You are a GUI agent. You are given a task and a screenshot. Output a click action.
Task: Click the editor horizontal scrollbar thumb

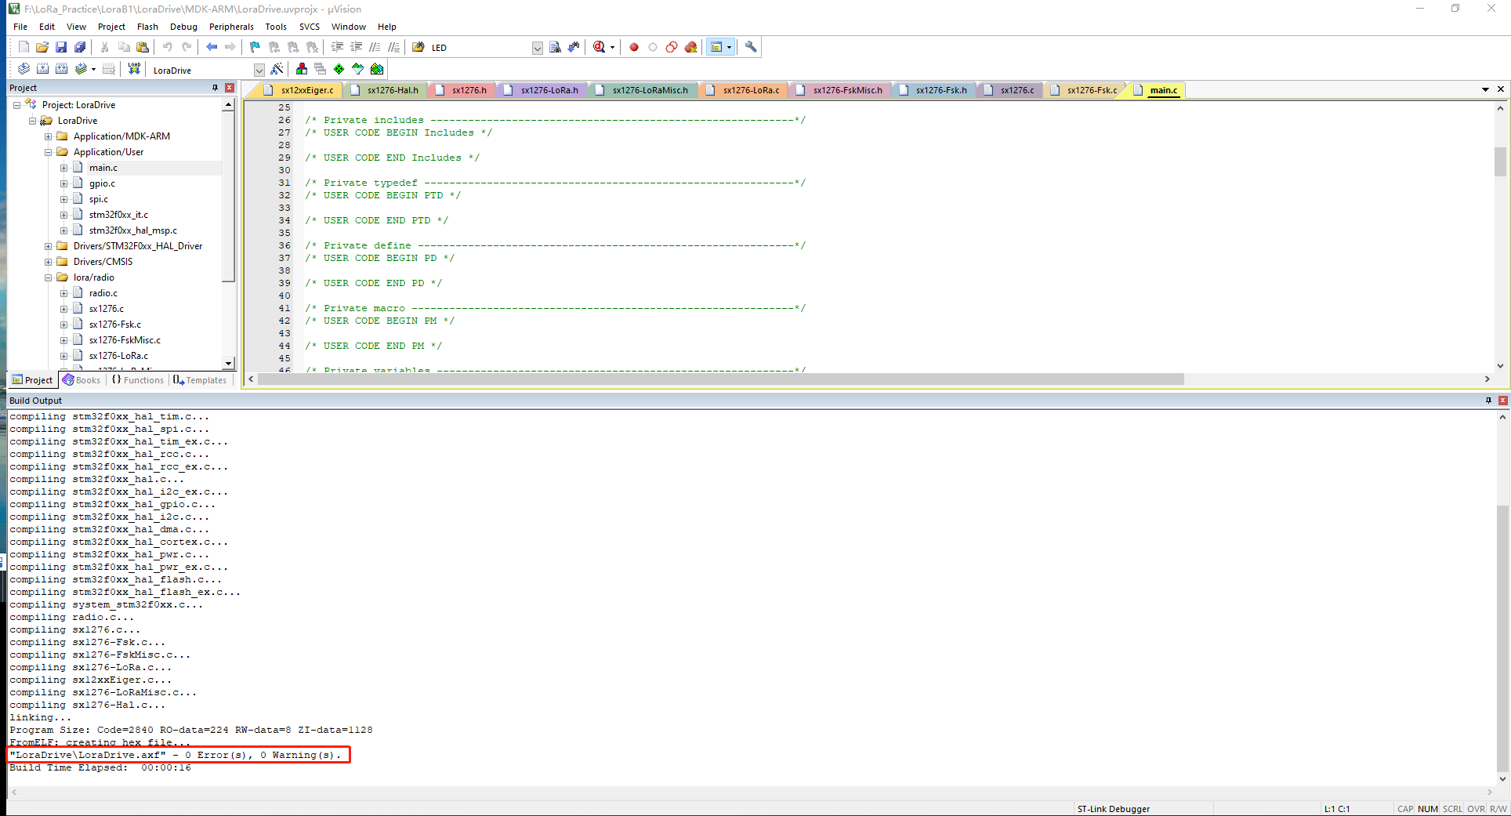(720, 379)
